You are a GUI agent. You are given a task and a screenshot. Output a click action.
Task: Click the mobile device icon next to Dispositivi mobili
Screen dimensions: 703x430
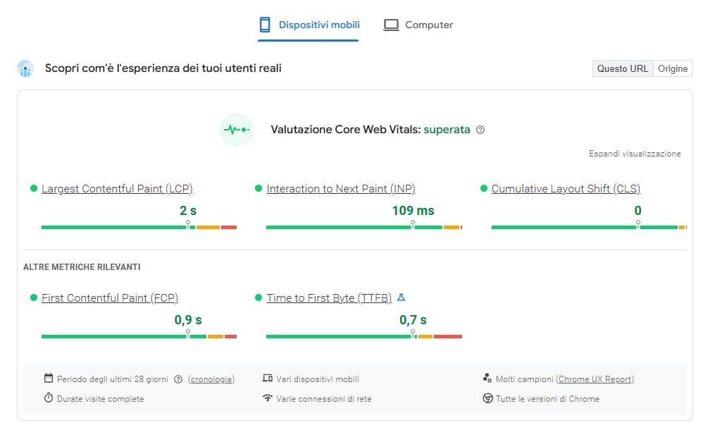coord(266,25)
